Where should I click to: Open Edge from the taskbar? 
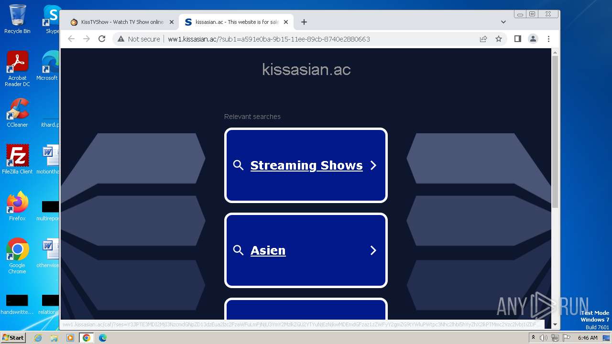(x=102, y=338)
